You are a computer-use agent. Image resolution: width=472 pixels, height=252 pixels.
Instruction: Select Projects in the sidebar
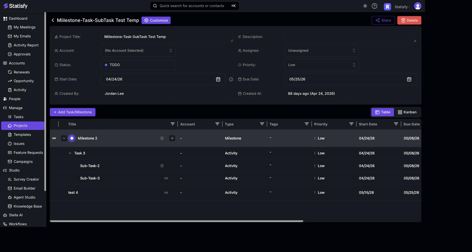pyautogui.click(x=22, y=126)
